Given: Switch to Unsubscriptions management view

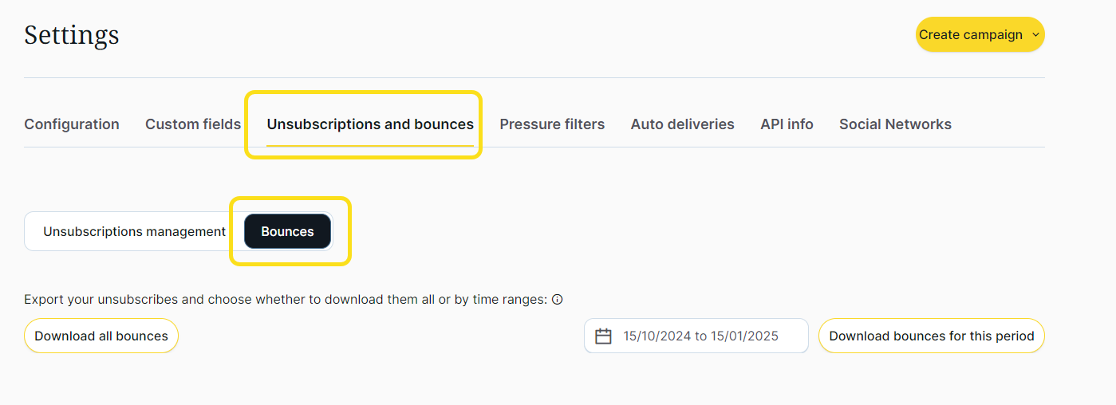Looking at the screenshot, I should 134,232.
